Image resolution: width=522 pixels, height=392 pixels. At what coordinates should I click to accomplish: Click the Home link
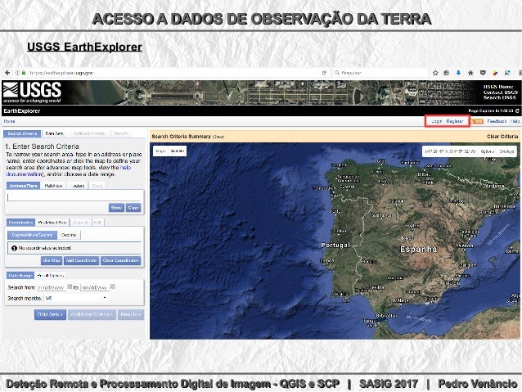(x=9, y=121)
